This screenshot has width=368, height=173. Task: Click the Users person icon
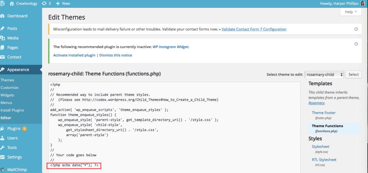3,138
